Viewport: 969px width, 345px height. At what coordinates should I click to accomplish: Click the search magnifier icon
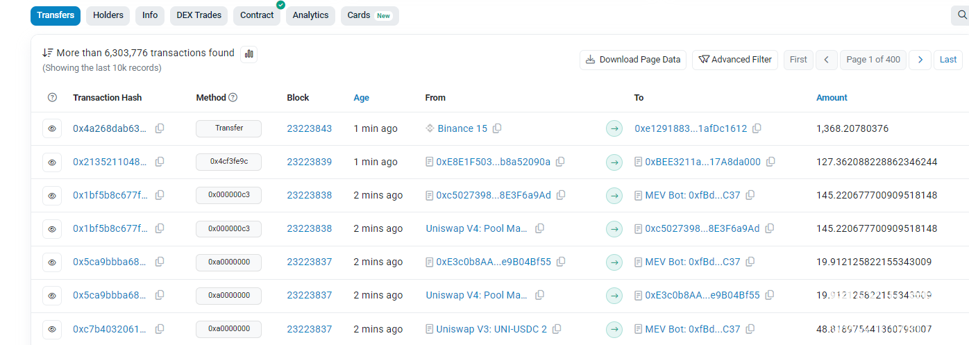[962, 15]
